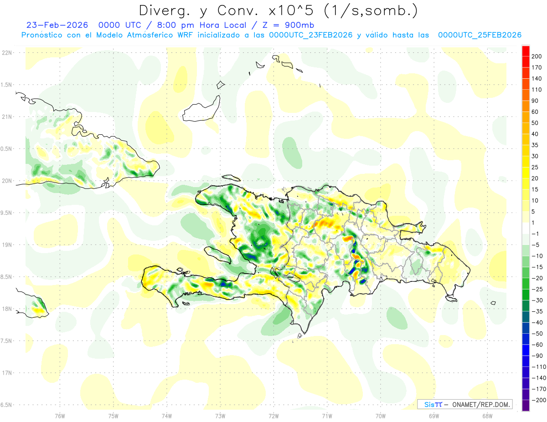The image size is (547, 422).
Task: Click the latitude label "18N"
Action: click(7, 309)
